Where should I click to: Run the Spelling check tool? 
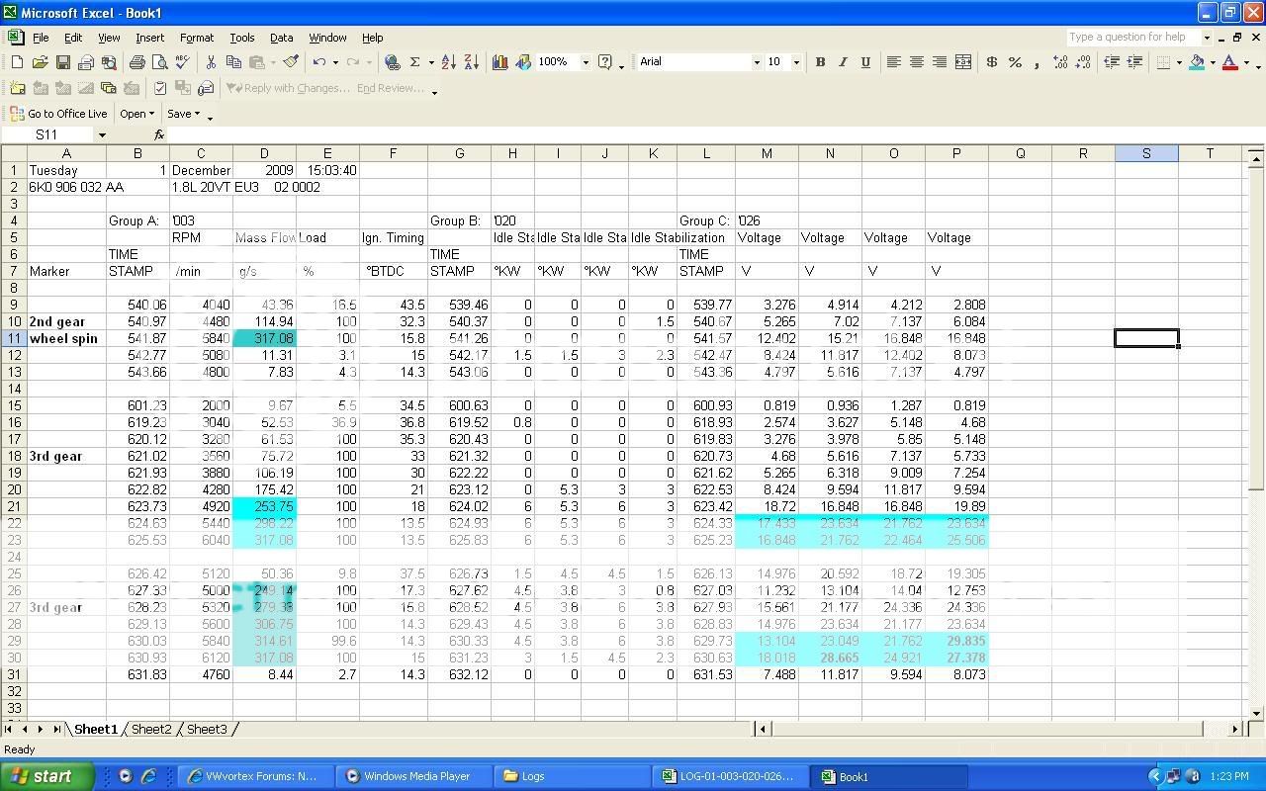point(182,62)
